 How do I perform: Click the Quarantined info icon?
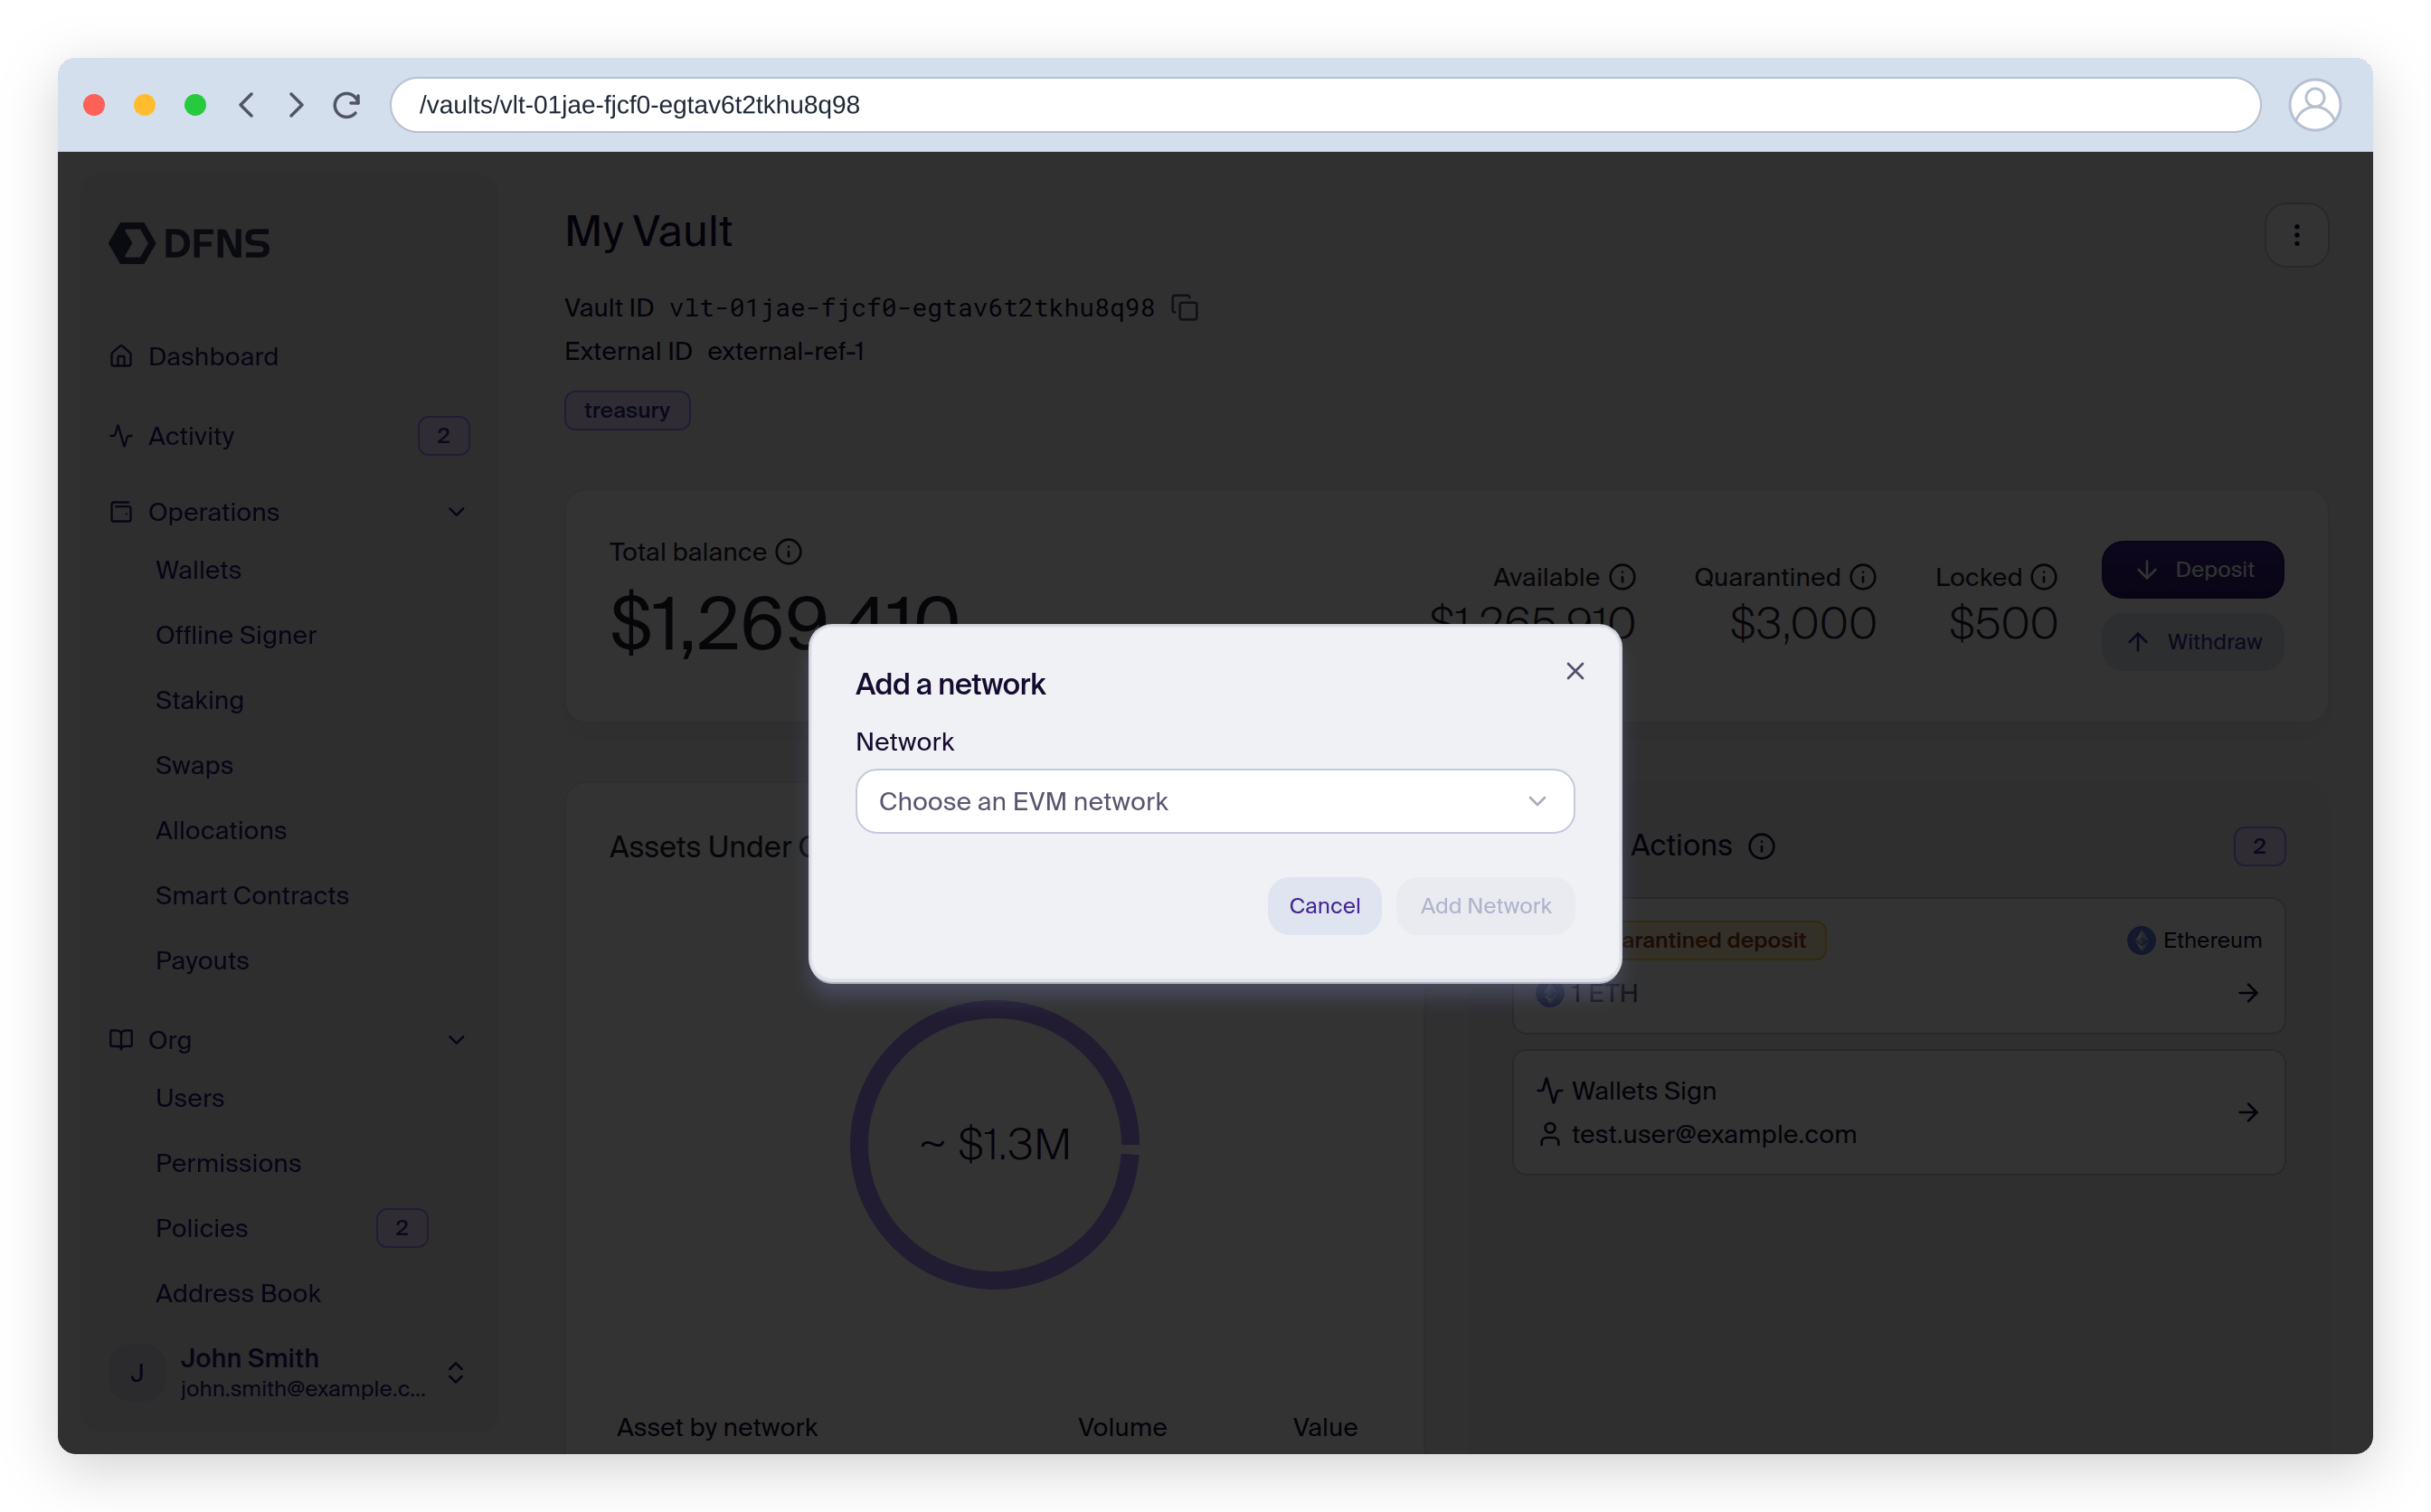click(x=1862, y=577)
